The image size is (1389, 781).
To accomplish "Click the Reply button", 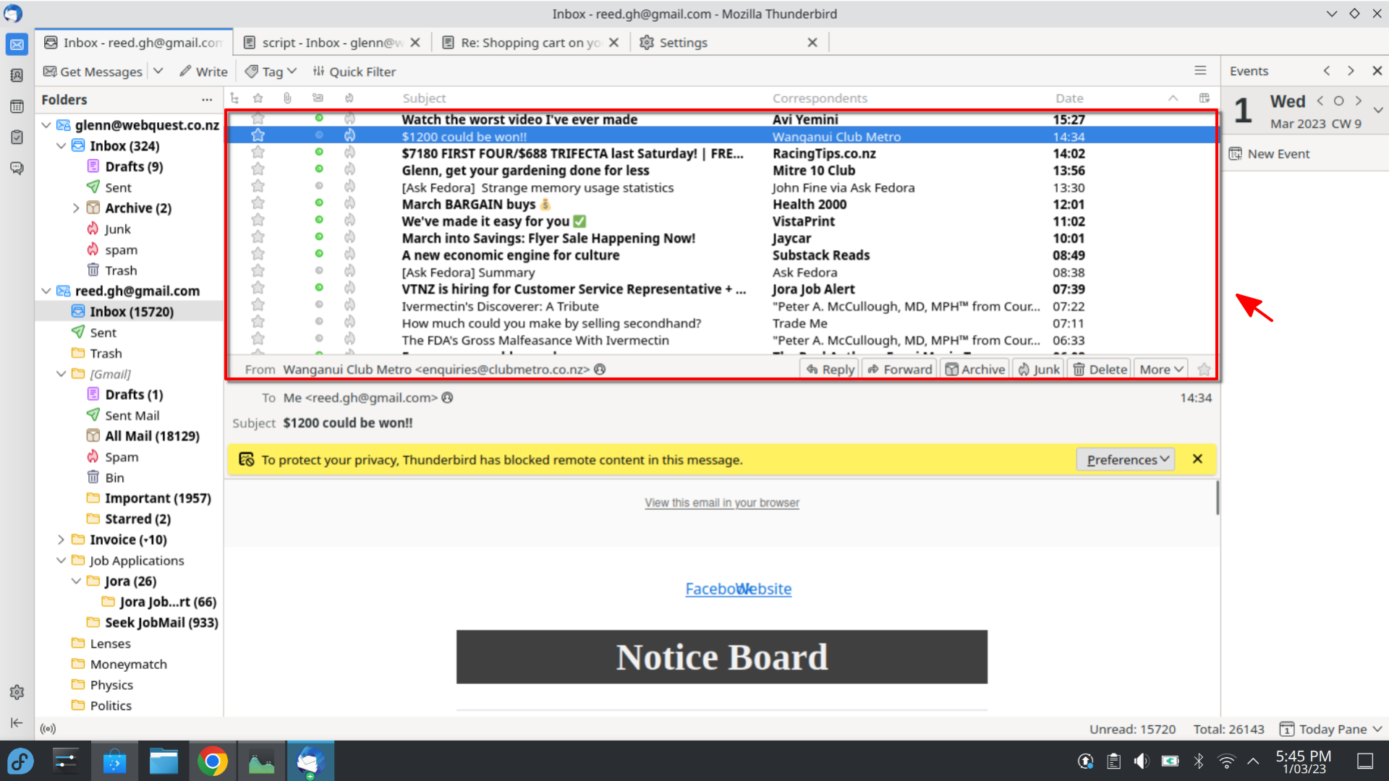I will click(830, 370).
